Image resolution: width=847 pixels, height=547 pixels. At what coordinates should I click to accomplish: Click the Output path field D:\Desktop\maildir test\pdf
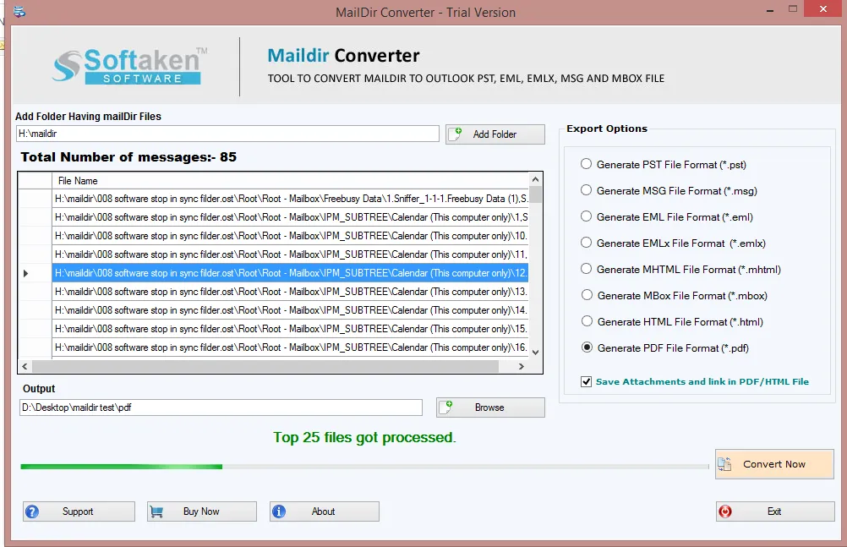click(221, 408)
